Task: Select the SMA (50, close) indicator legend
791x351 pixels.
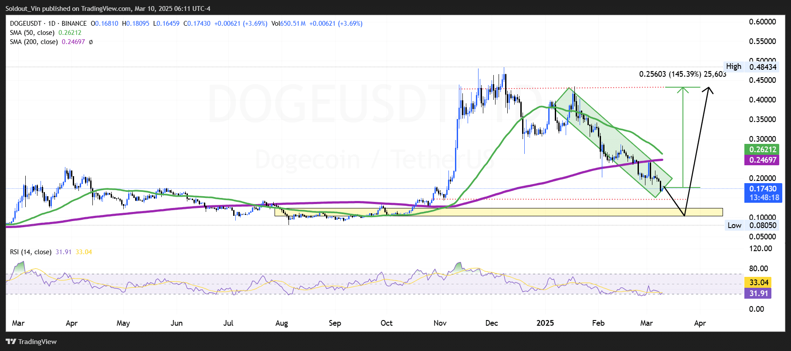Action: 32,33
